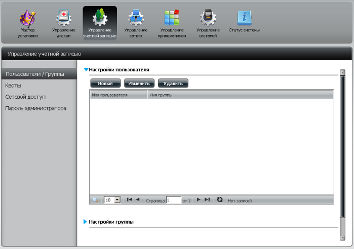Open Пароль администратора in the sidebar

click(x=35, y=108)
